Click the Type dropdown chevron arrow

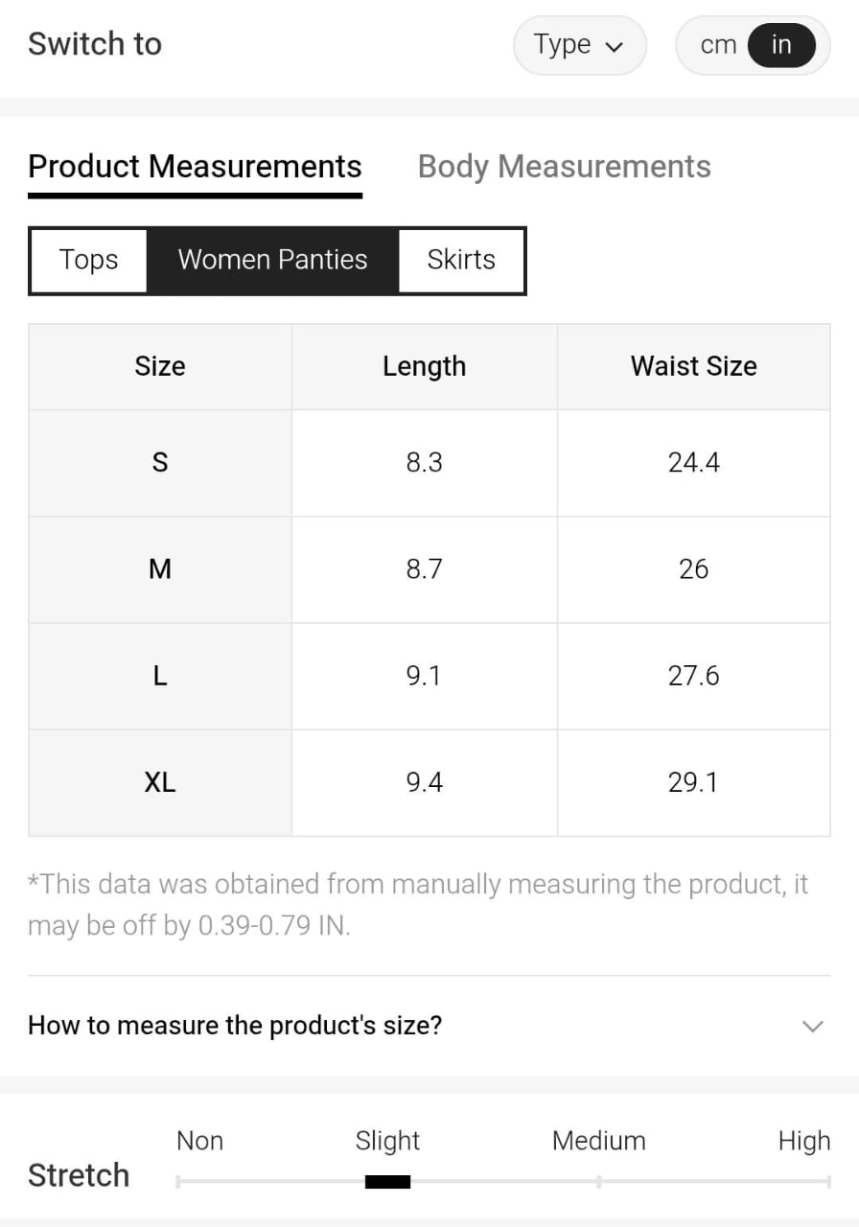click(615, 46)
